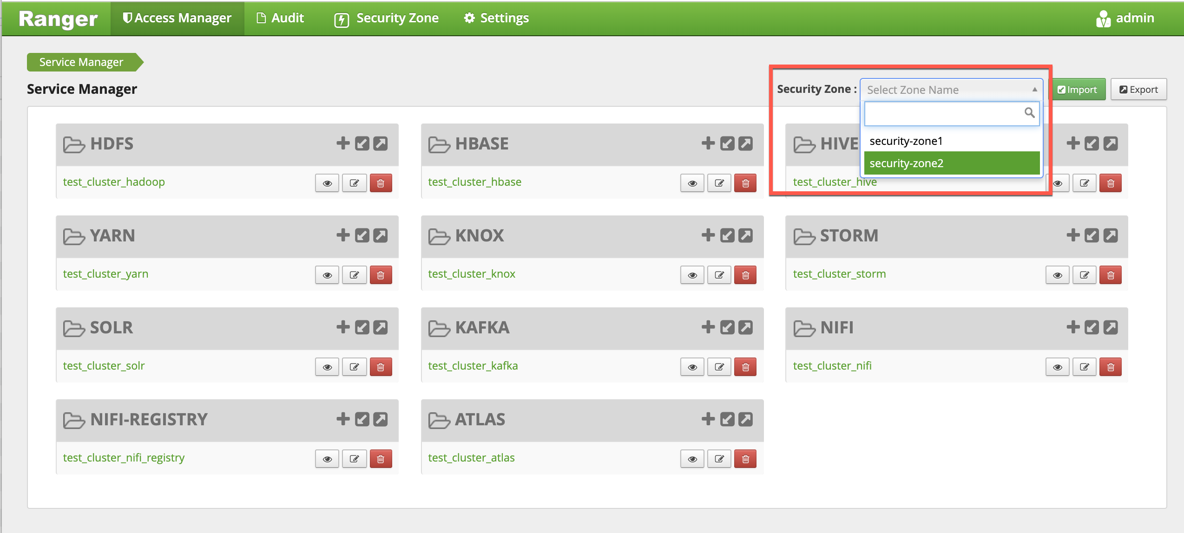View test_cluster_atlas service details
Screen dimensions: 1184x533
point(692,459)
